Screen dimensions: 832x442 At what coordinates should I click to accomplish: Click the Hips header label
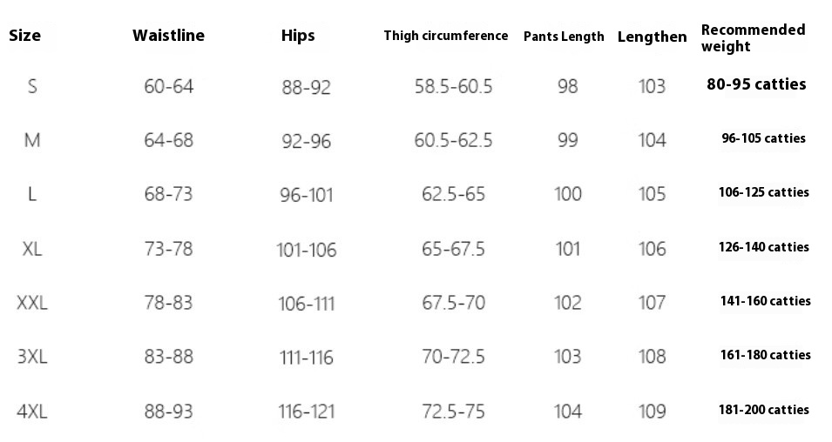point(298,36)
